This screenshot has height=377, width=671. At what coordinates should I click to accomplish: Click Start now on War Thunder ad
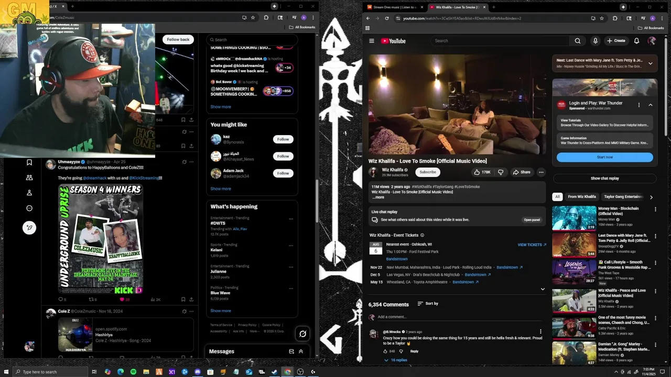pyautogui.click(x=604, y=157)
